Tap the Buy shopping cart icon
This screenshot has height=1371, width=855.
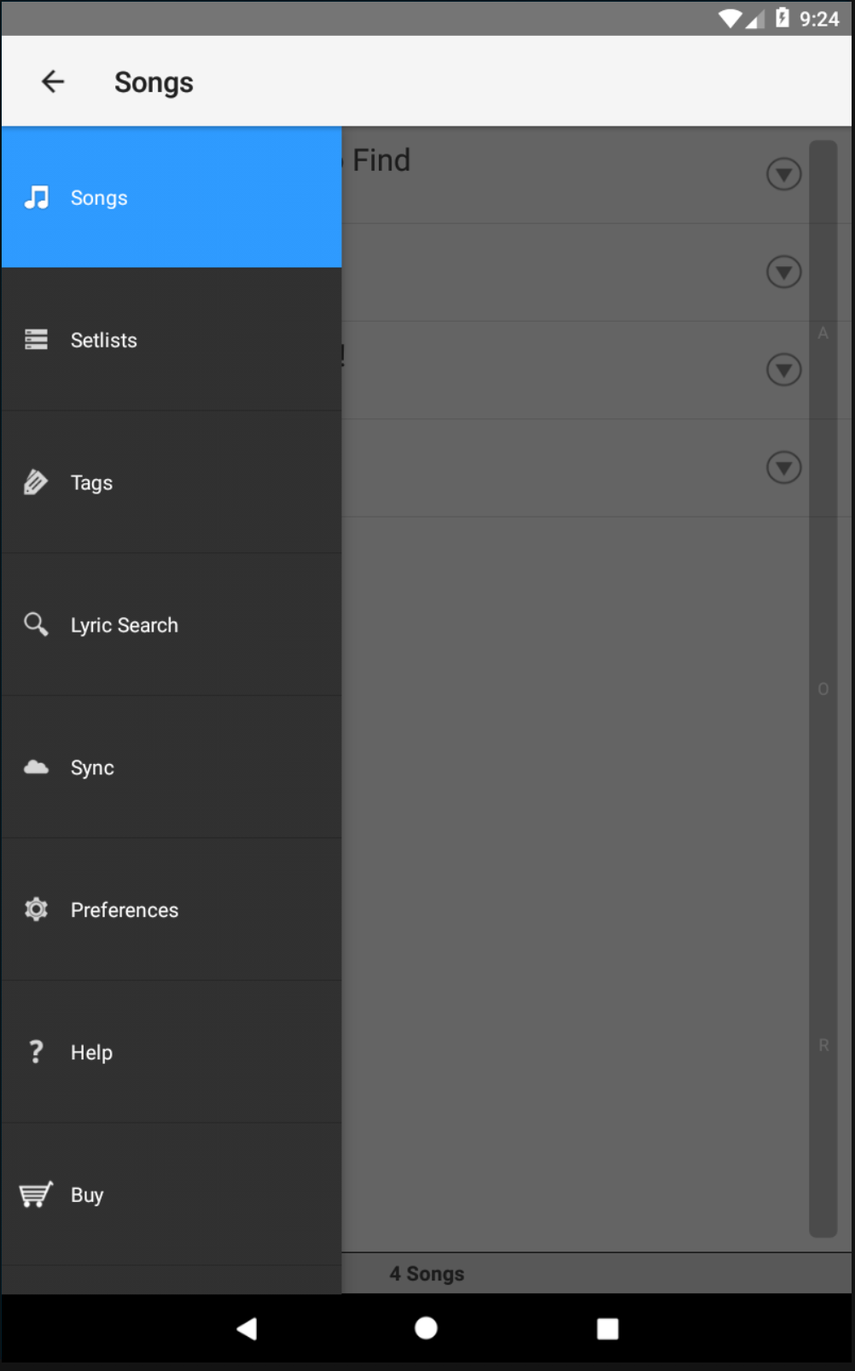click(36, 1194)
